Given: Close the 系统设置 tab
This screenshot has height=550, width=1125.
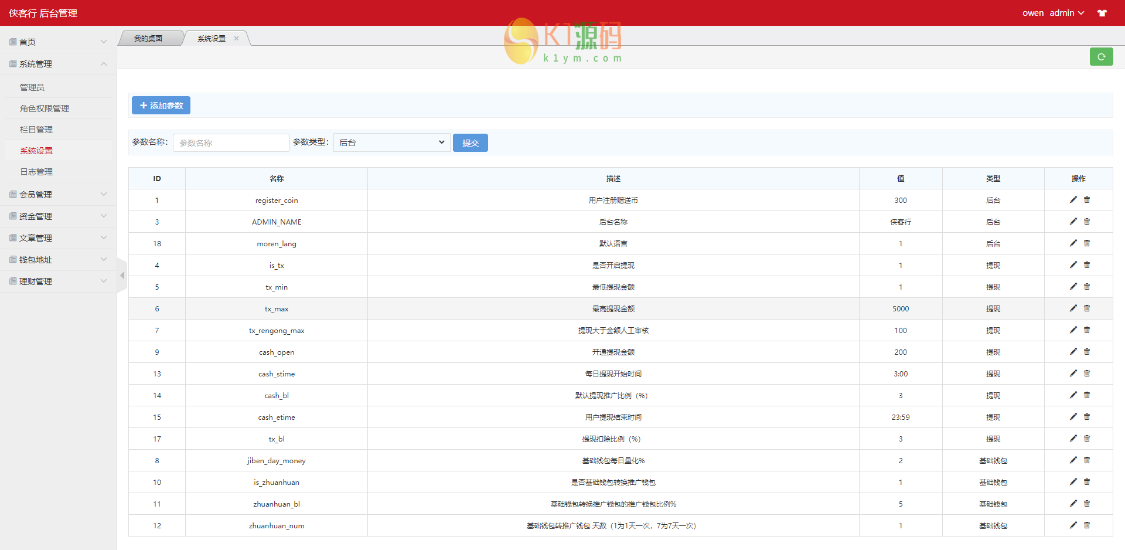Looking at the screenshot, I should coord(237,39).
